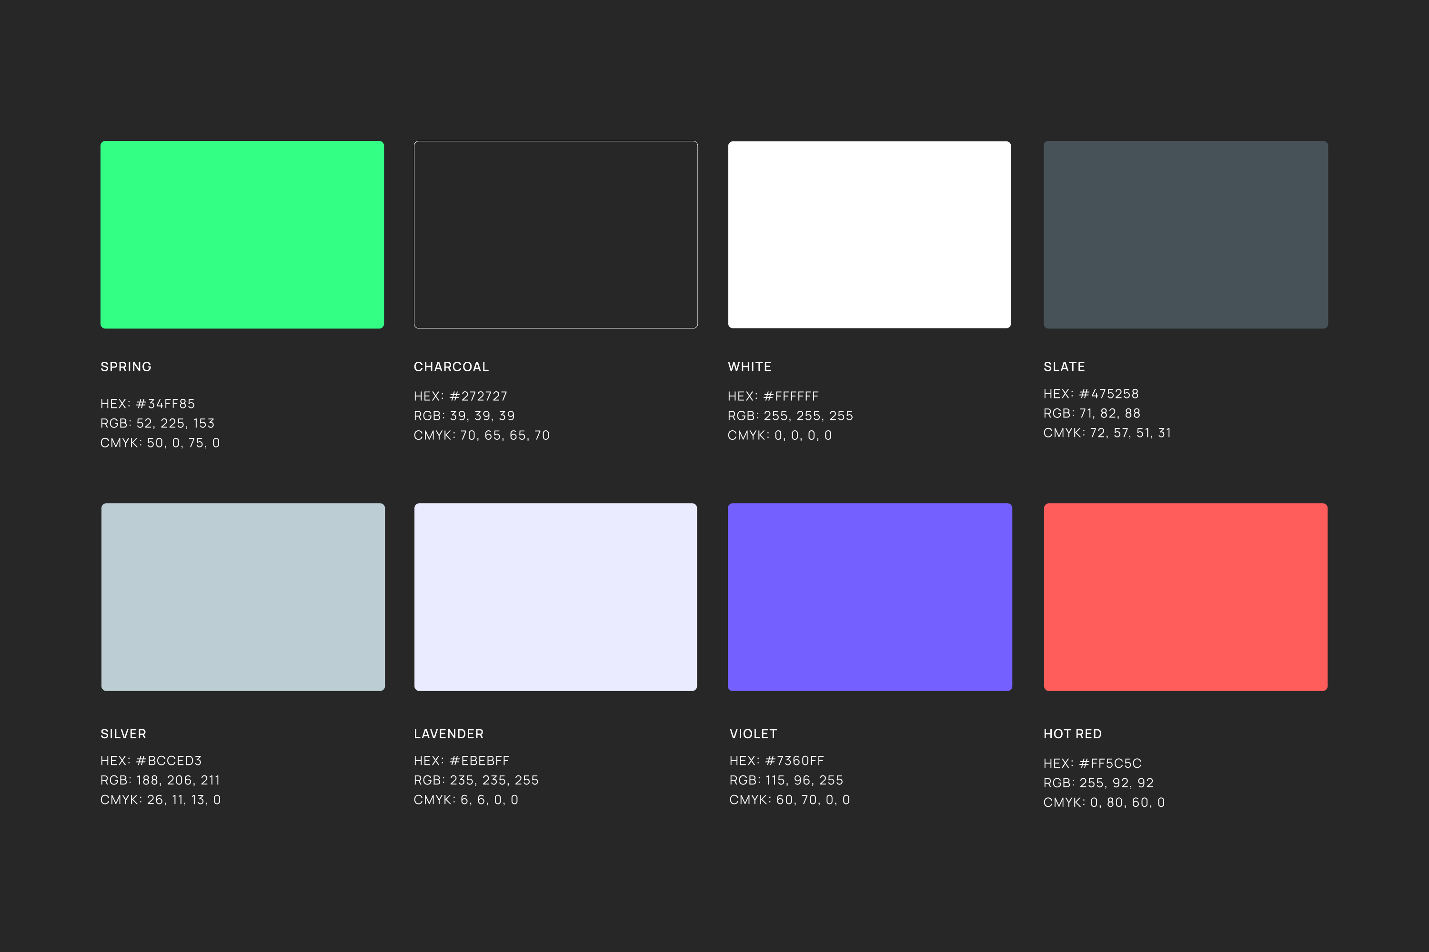Click HEX #7360FF under Violet
The image size is (1429, 952).
tap(776, 761)
